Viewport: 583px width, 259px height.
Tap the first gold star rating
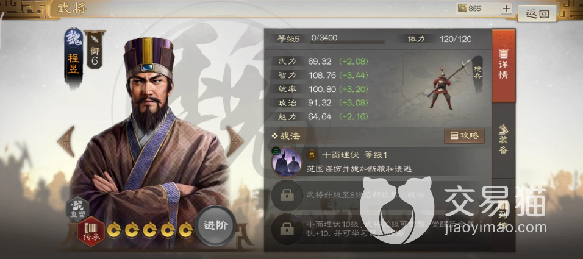(x=114, y=230)
